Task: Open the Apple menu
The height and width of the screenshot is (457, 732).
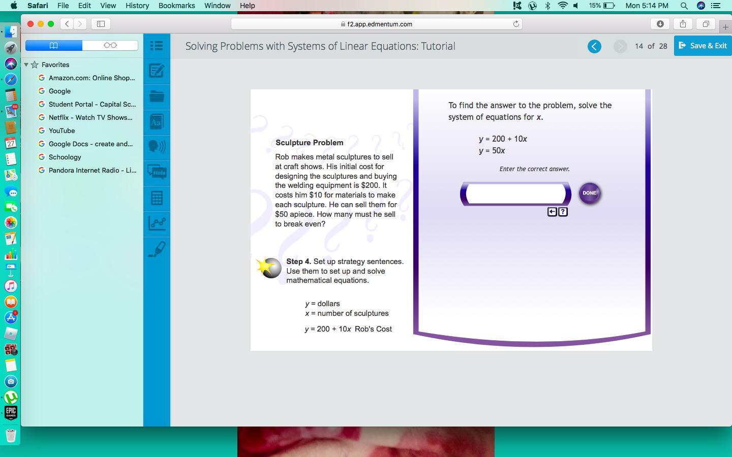Action: click(x=14, y=6)
